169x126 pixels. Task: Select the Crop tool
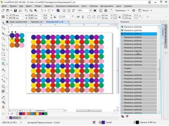[3, 34]
